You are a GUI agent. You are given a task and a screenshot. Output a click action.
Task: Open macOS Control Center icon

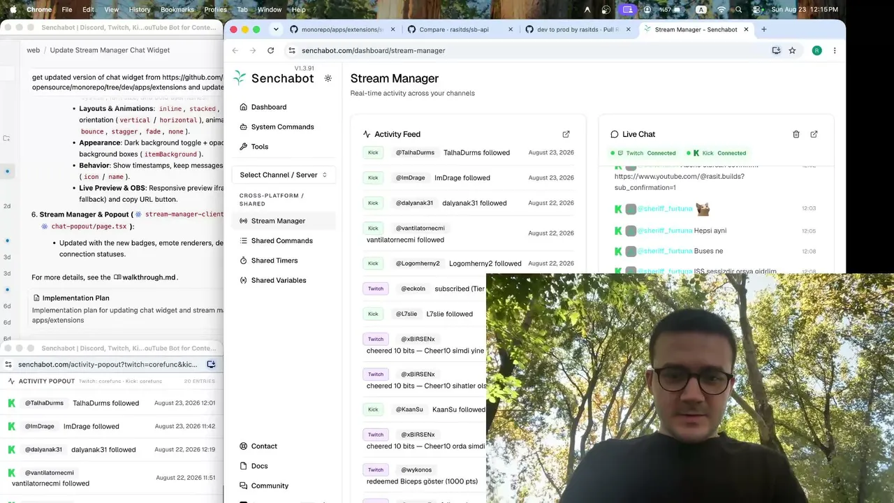click(756, 10)
